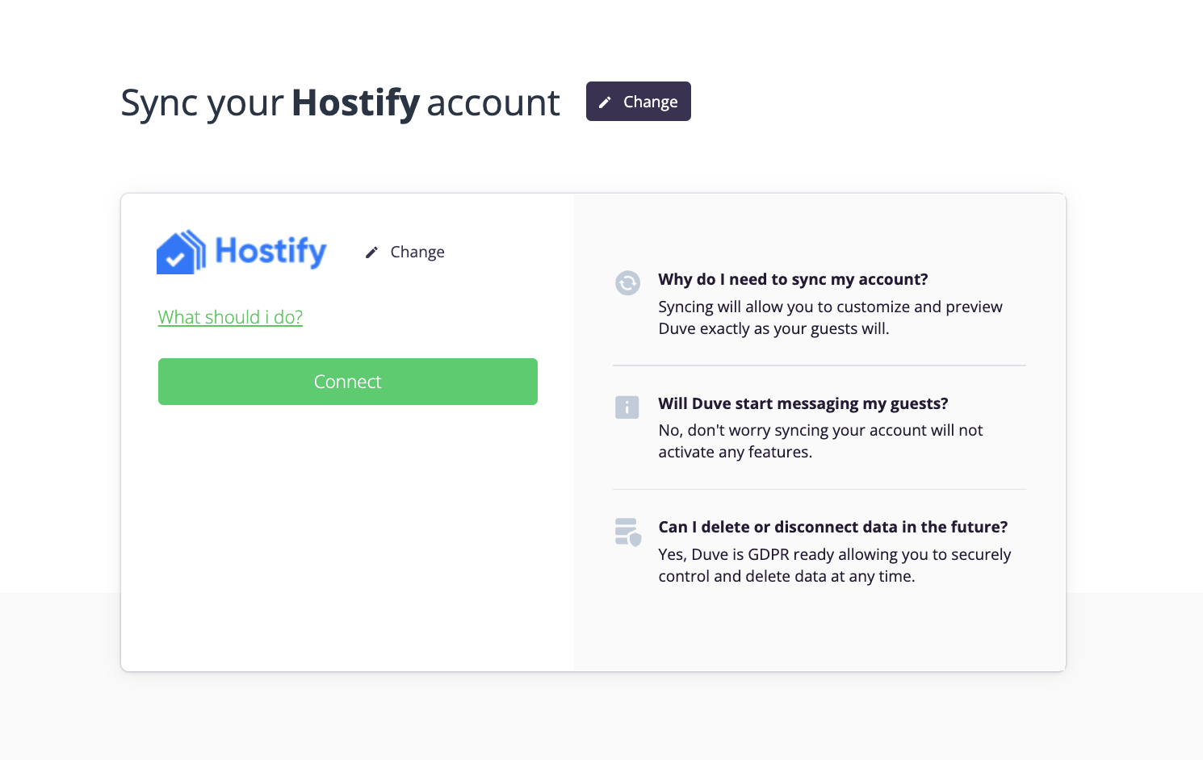Click the Change text beside the Hostify logo
1203x760 pixels.
coord(417,252)
